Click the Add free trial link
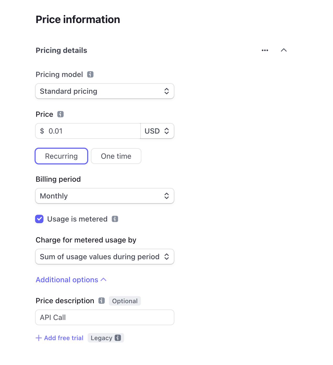The height and width of the screenshot is (365, 333). [x=64, y=338]
